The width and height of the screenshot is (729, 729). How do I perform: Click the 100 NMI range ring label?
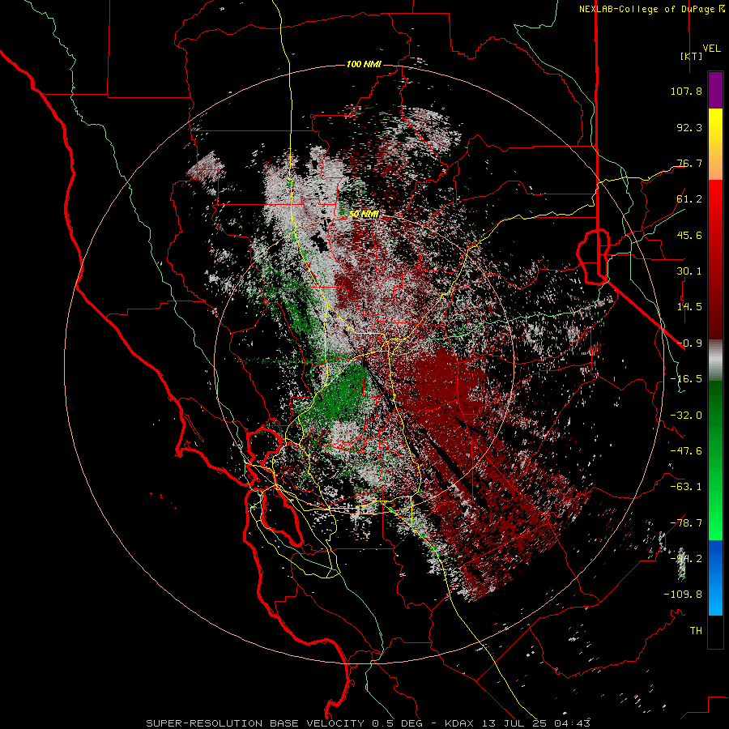click(x=364, y=64)
